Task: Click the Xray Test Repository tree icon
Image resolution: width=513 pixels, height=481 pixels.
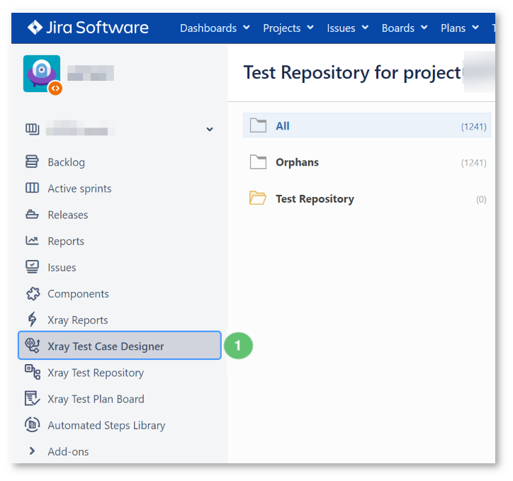Action: pos(33,372)
